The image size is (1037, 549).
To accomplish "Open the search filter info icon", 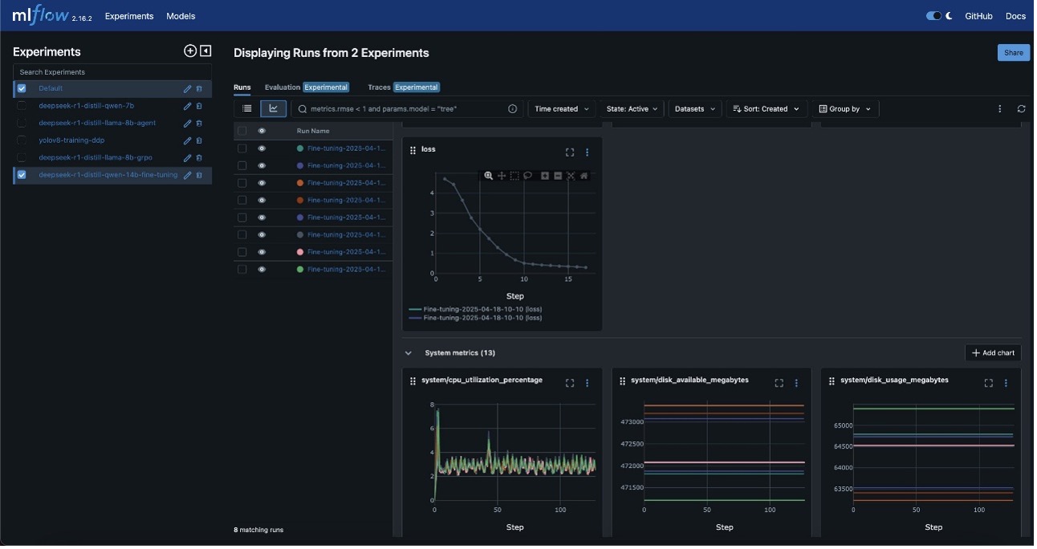I will (x=512, y=109).
